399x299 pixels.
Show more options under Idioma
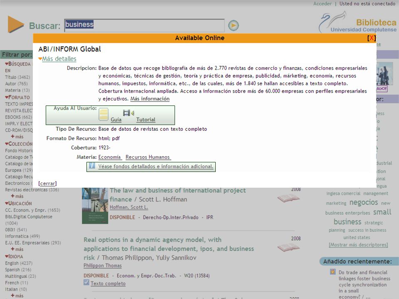tap(17, 296)
